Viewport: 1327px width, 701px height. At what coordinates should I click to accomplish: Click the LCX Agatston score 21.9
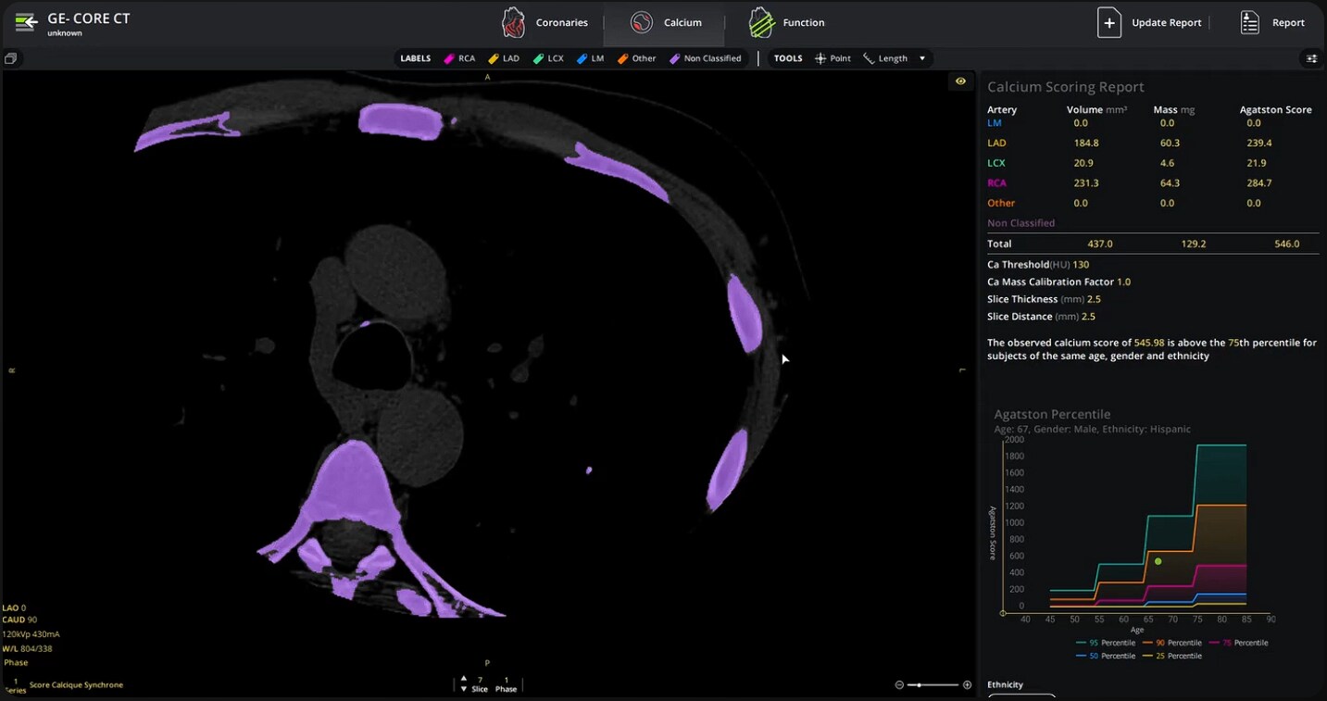pos(1256,163)
